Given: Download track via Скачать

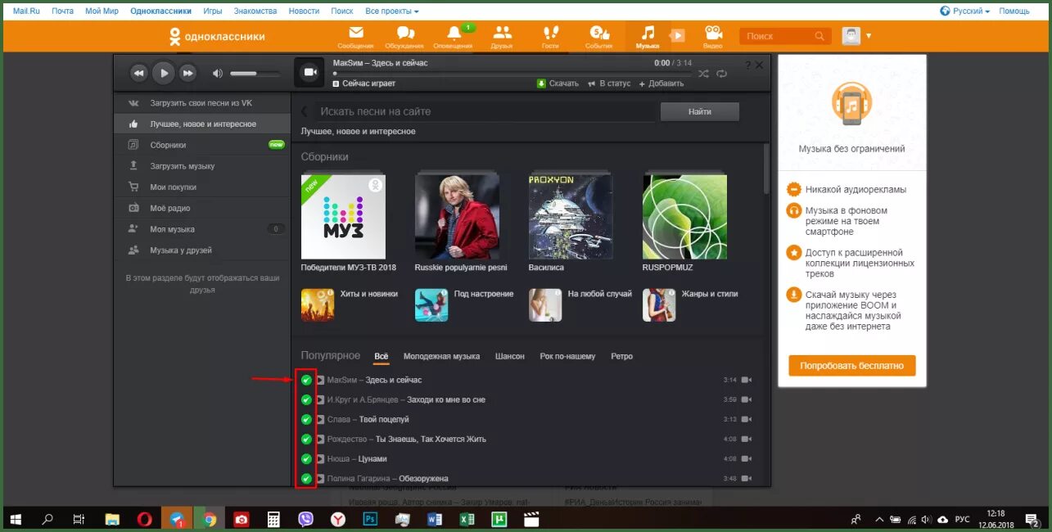Looking at the screenshot, I should [x=558, y=83].
